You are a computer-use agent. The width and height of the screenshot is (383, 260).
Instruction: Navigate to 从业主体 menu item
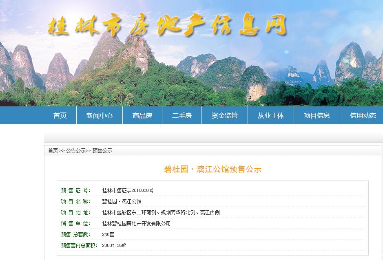(x=270, y=115)
